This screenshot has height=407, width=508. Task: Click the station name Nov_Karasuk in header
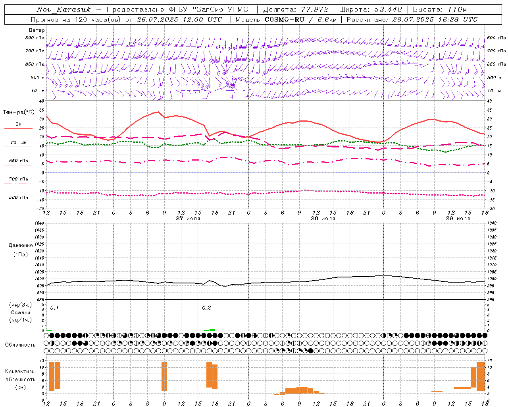[x=64, y=10]
